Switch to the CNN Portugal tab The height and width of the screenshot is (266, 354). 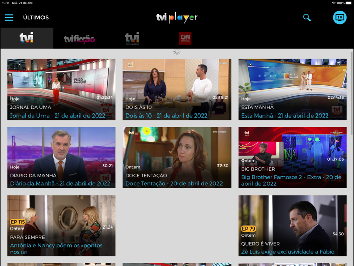tap(185, 38)
